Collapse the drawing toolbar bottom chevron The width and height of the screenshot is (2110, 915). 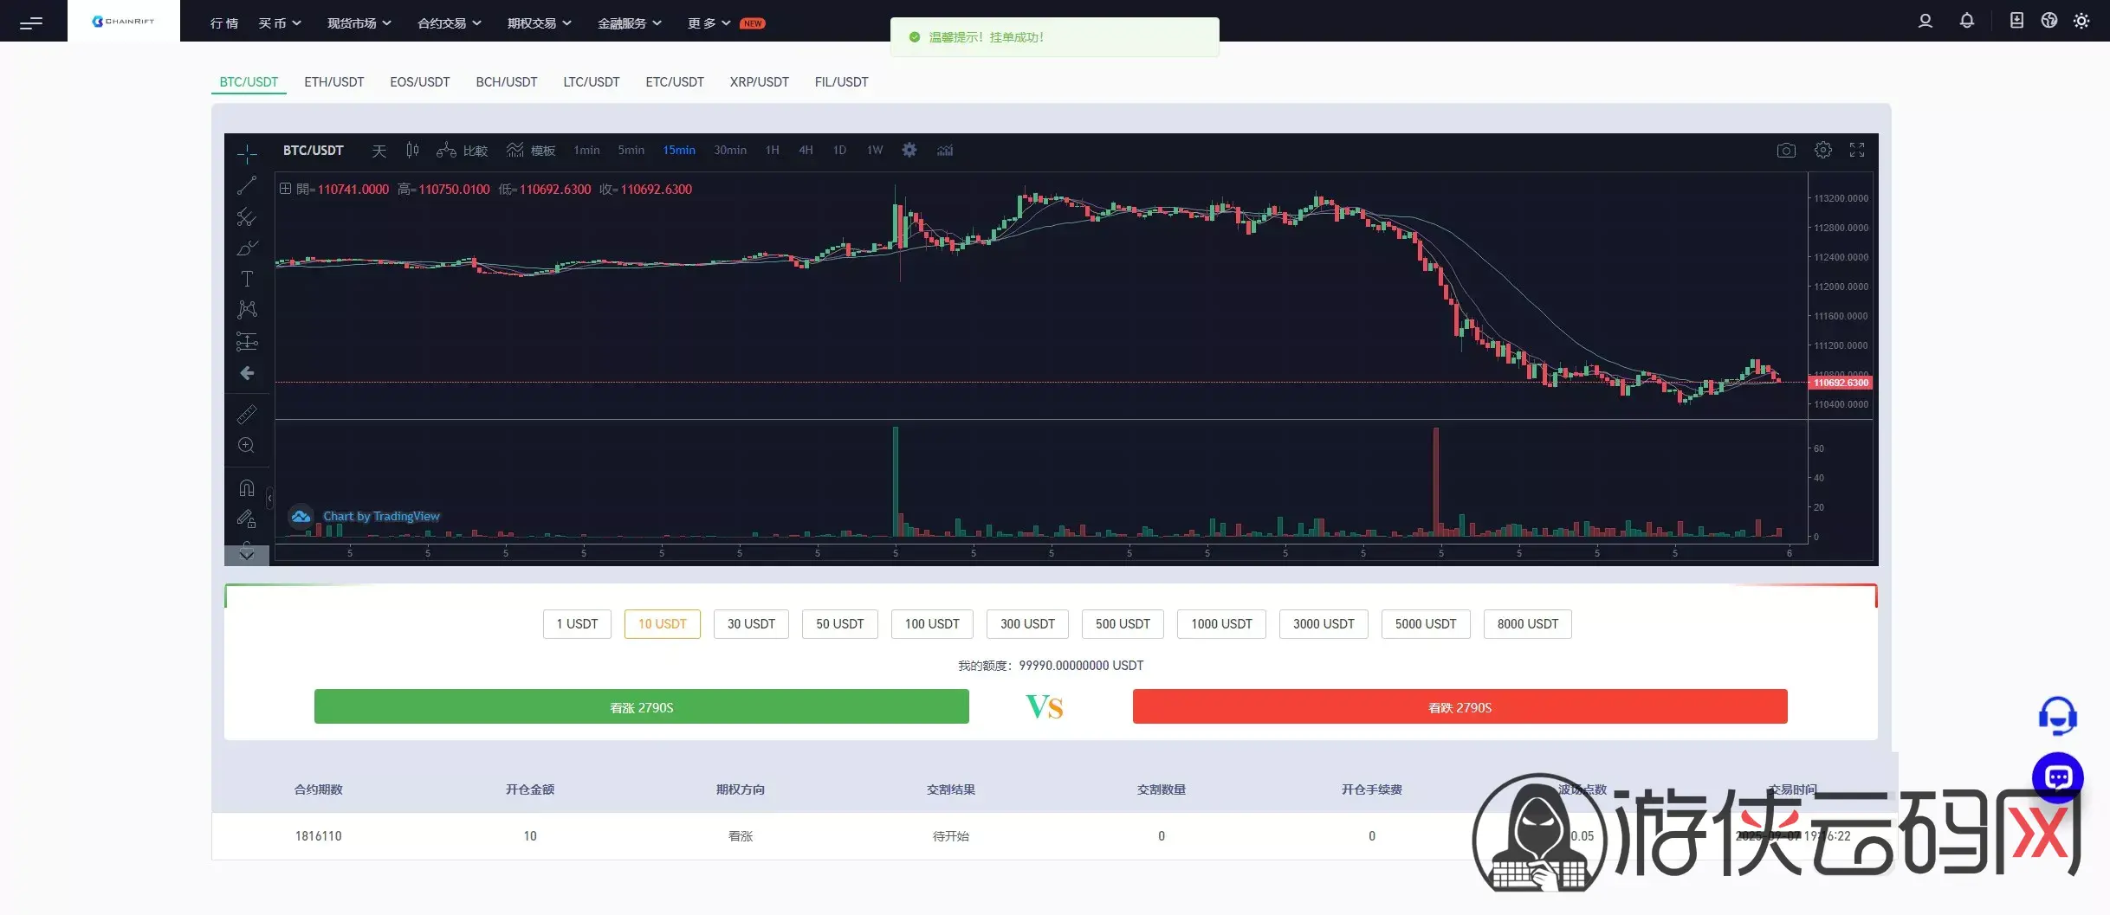click(247, 555)
